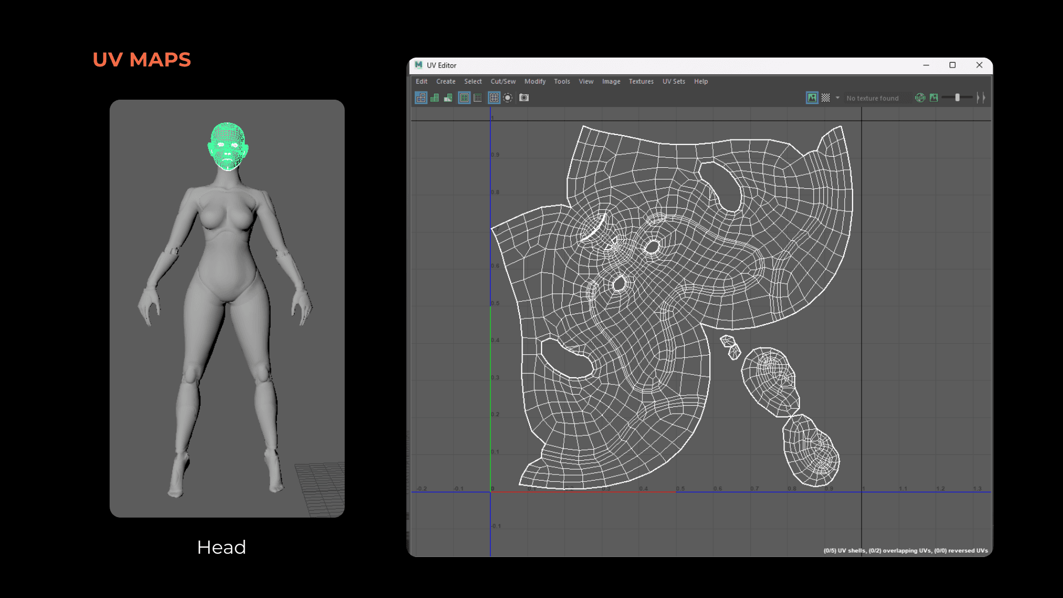
Task: Open the UV Sets menu
Action: 673,81
